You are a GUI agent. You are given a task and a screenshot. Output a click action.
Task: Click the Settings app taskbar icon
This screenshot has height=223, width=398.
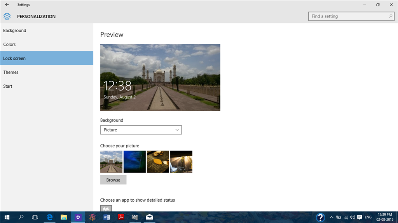[x=78, y=217]
